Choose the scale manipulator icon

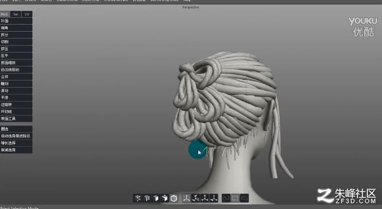[205, 198]
